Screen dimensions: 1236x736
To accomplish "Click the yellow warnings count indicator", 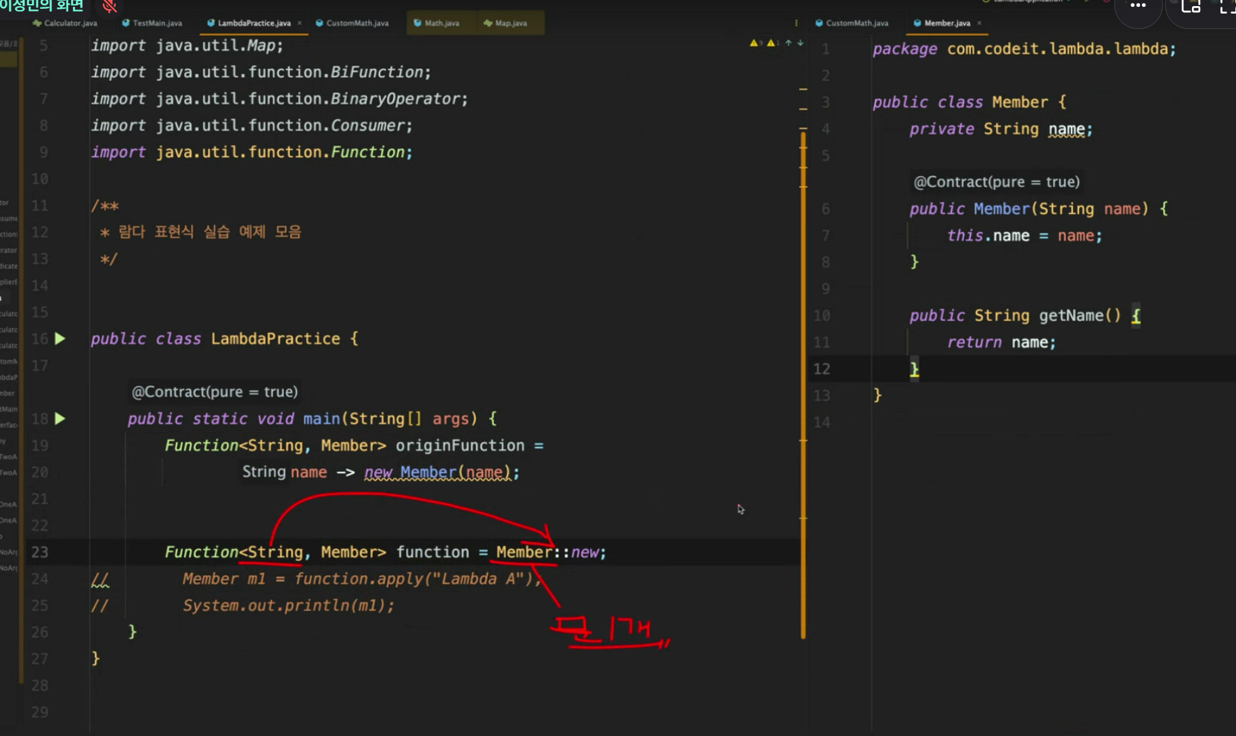I will [756, 43].
